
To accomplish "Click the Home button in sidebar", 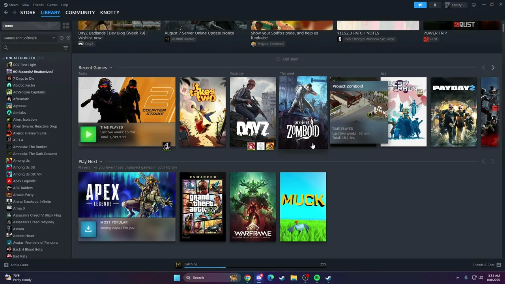I will coord(31,26).
